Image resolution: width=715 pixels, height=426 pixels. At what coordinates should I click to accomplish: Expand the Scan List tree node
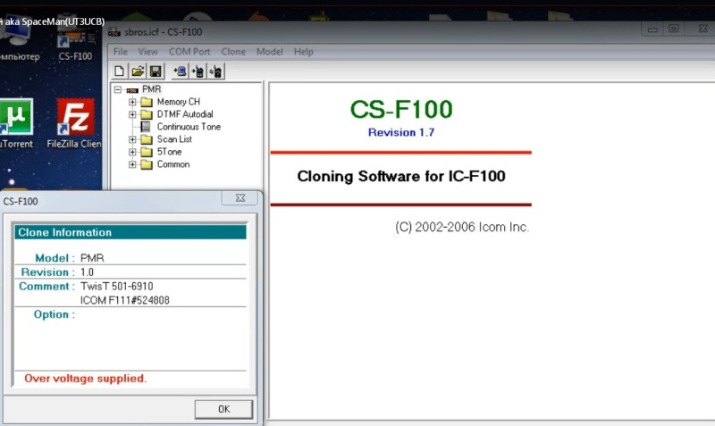[132, 139]
